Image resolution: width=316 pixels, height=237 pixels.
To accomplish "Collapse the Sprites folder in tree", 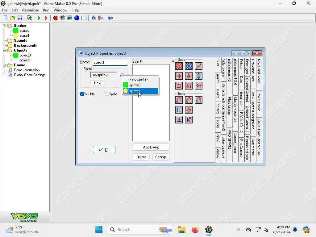I will pyautogui.click(x=4, y=26).
